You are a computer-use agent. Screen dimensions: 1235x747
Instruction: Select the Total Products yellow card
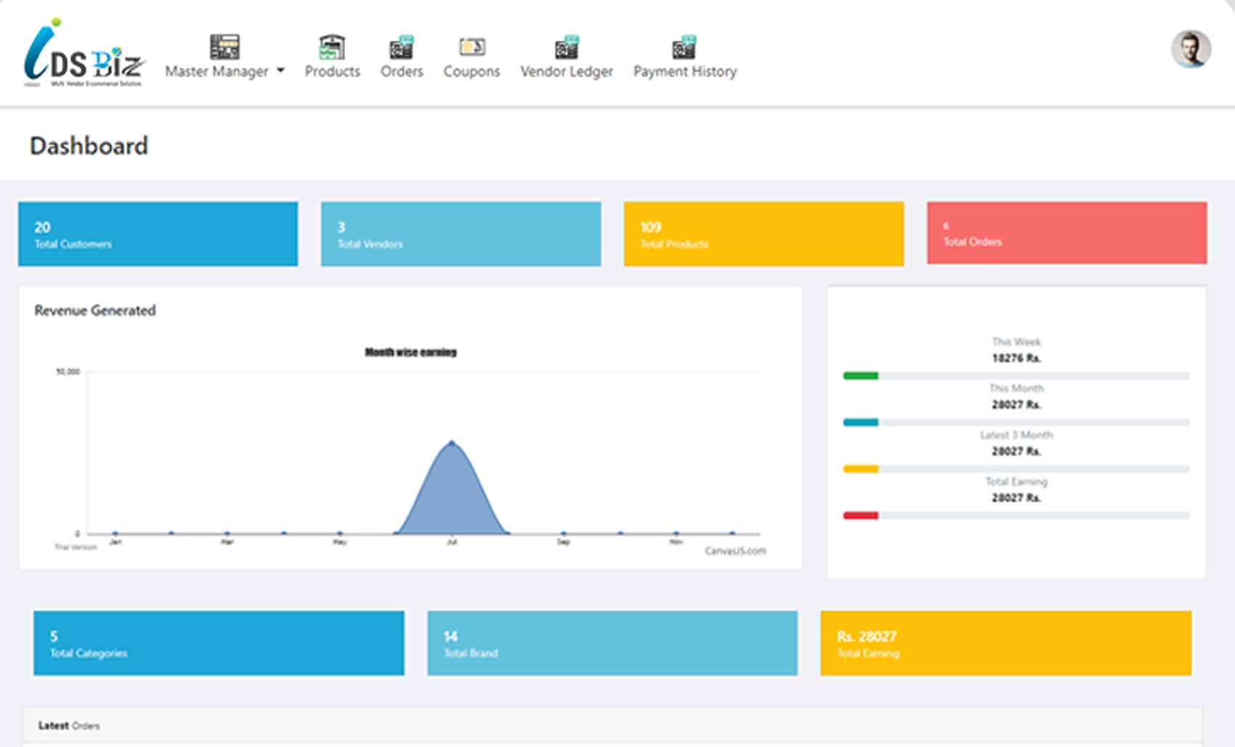pyautogui.click(x=764, y=234)
